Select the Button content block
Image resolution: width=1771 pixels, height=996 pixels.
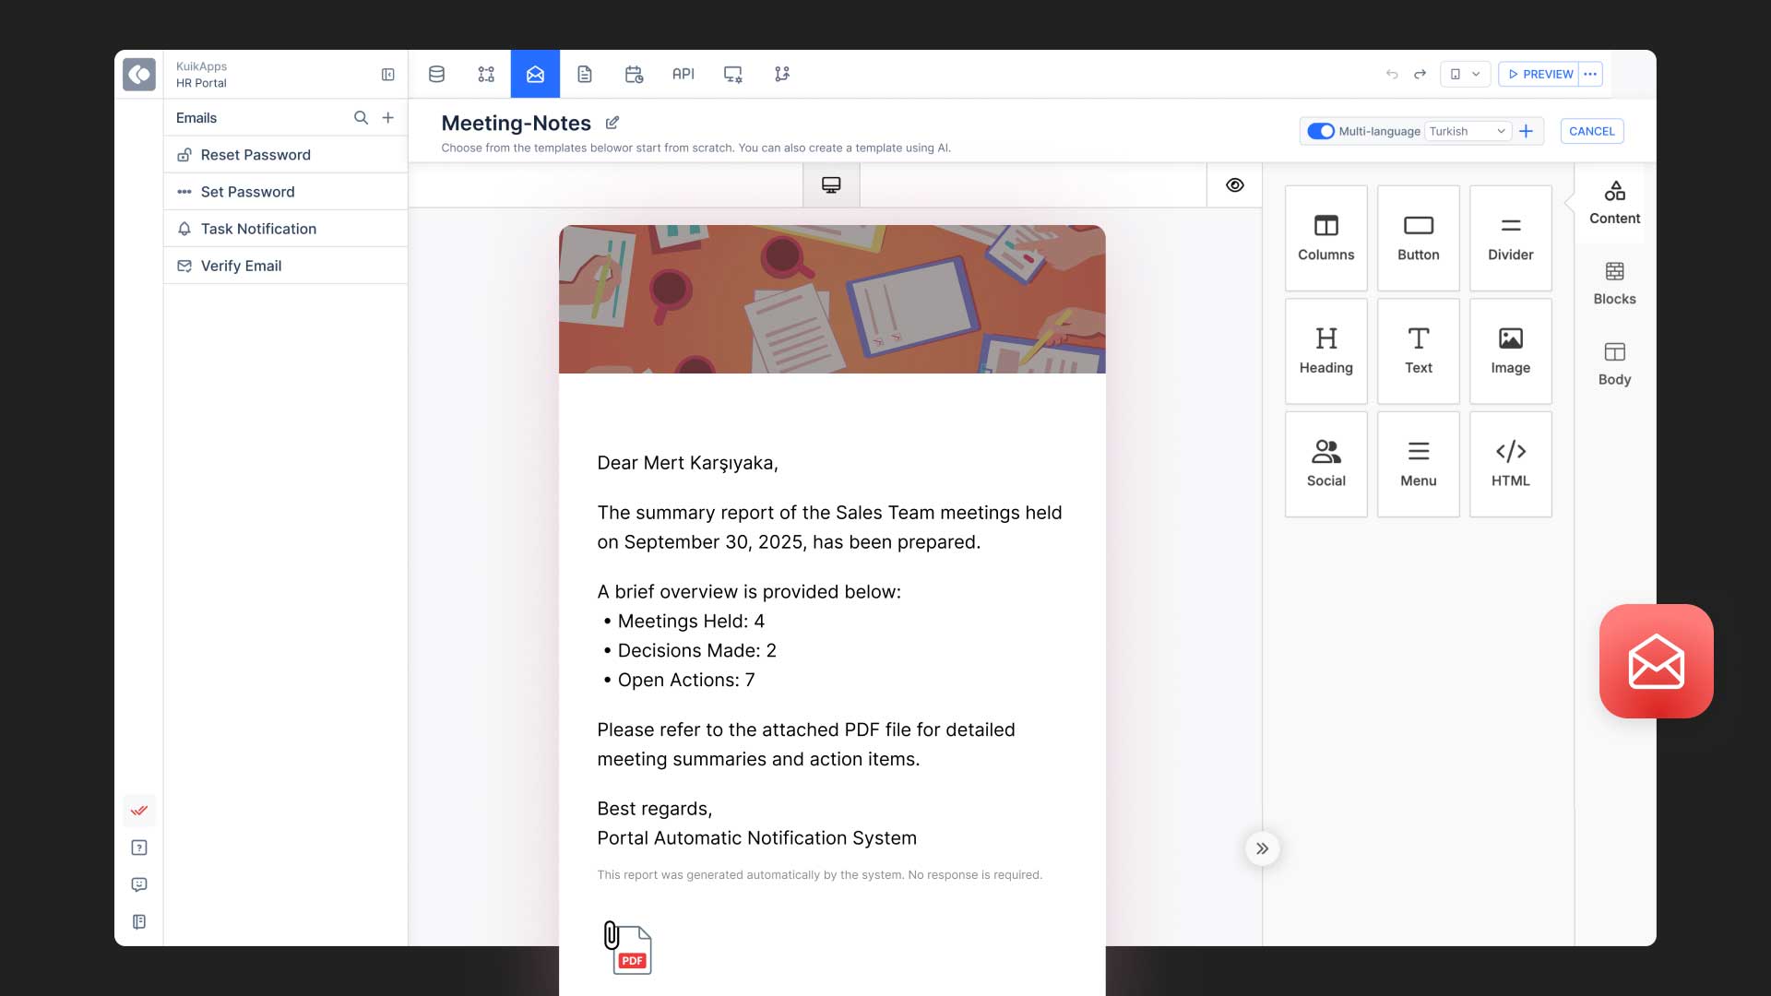(x=1418, y=238)
